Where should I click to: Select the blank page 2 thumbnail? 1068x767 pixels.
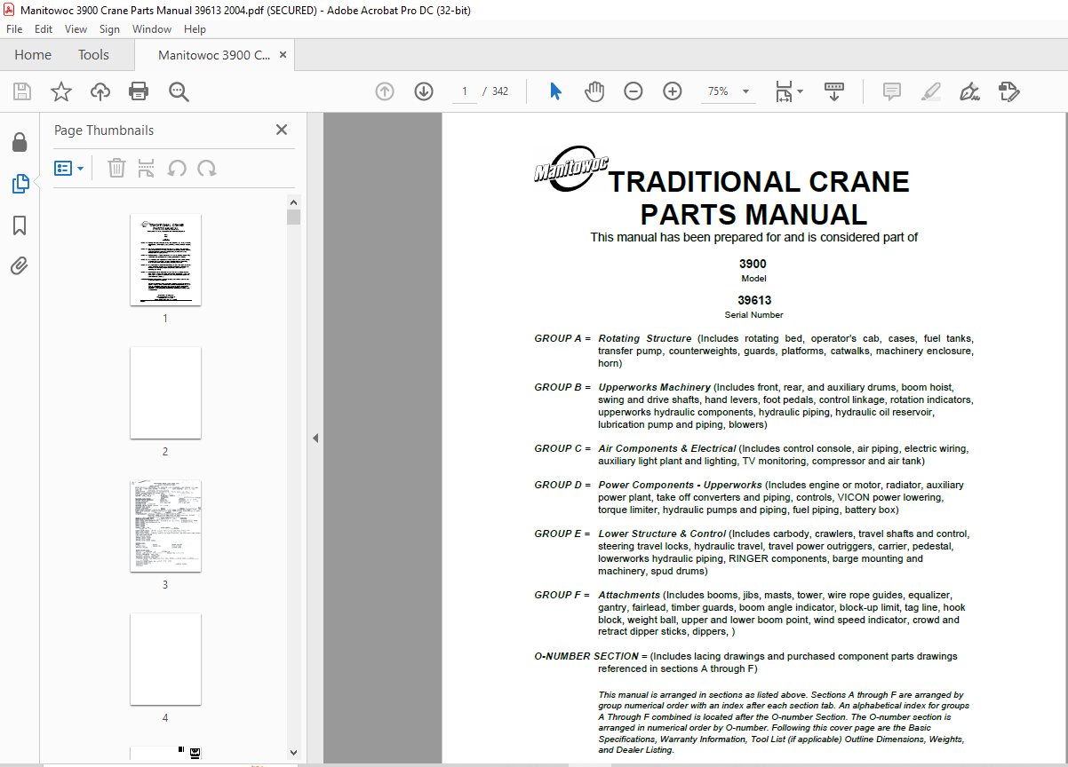point(165,393)
